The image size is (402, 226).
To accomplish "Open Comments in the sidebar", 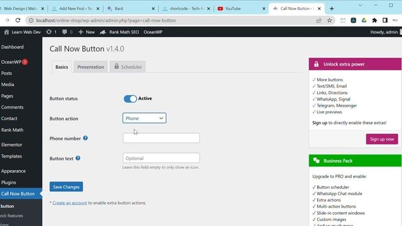I will click(12, 107).
